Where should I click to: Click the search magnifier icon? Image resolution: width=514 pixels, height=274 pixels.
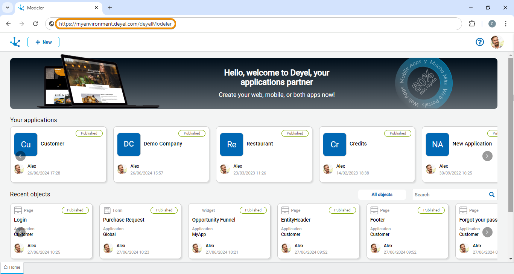[x=491, y=194]
